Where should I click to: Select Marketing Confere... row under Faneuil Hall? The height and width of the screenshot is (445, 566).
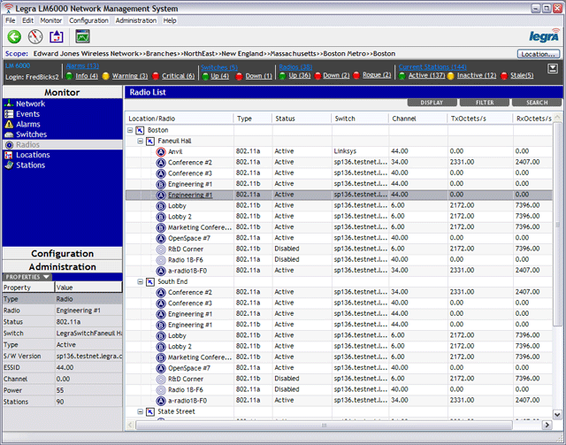[x=339, y=227]
